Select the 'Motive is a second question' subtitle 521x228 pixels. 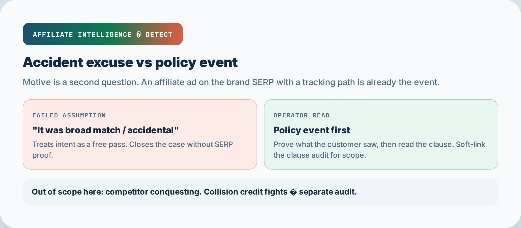231,82
